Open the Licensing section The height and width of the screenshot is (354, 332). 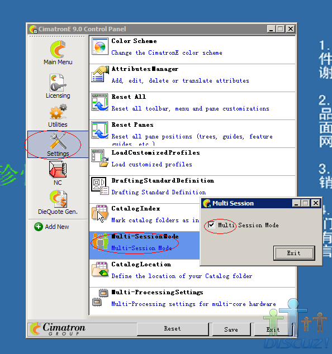pos(58,86)
